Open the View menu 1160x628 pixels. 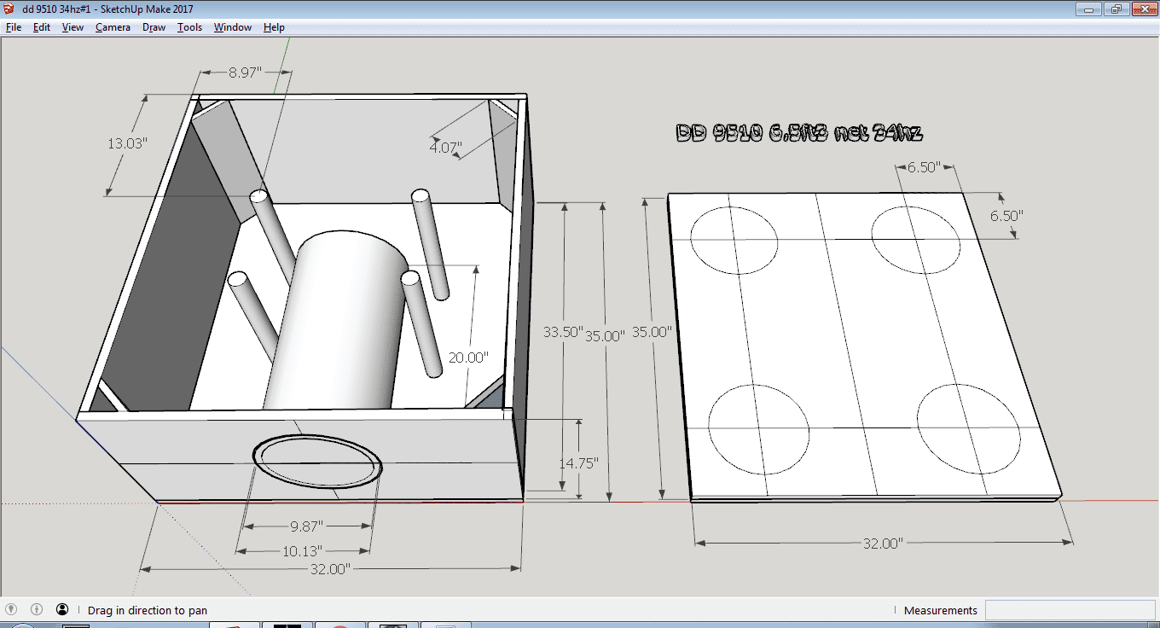tap(72, 27)
